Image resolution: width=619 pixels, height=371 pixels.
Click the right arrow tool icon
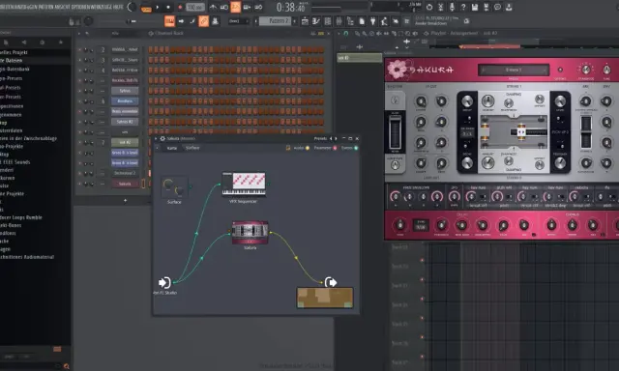[x=181, y=21]
